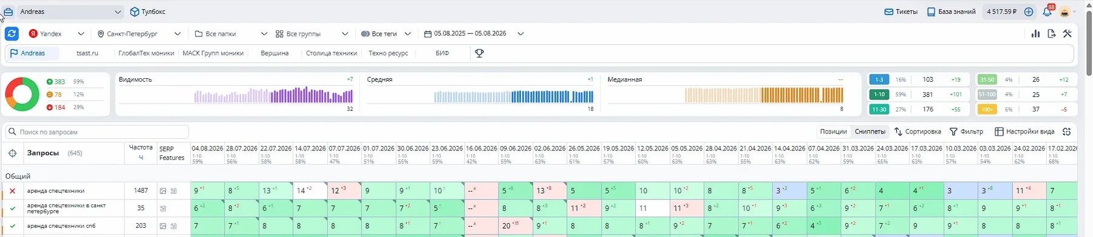
Task: Select the tsast.ru tab
Action: [x=87, y=53]
